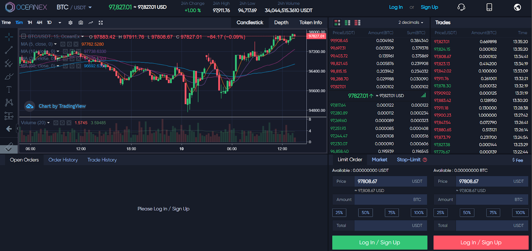Show combined buy and sell order book

[x=337, y=23]
